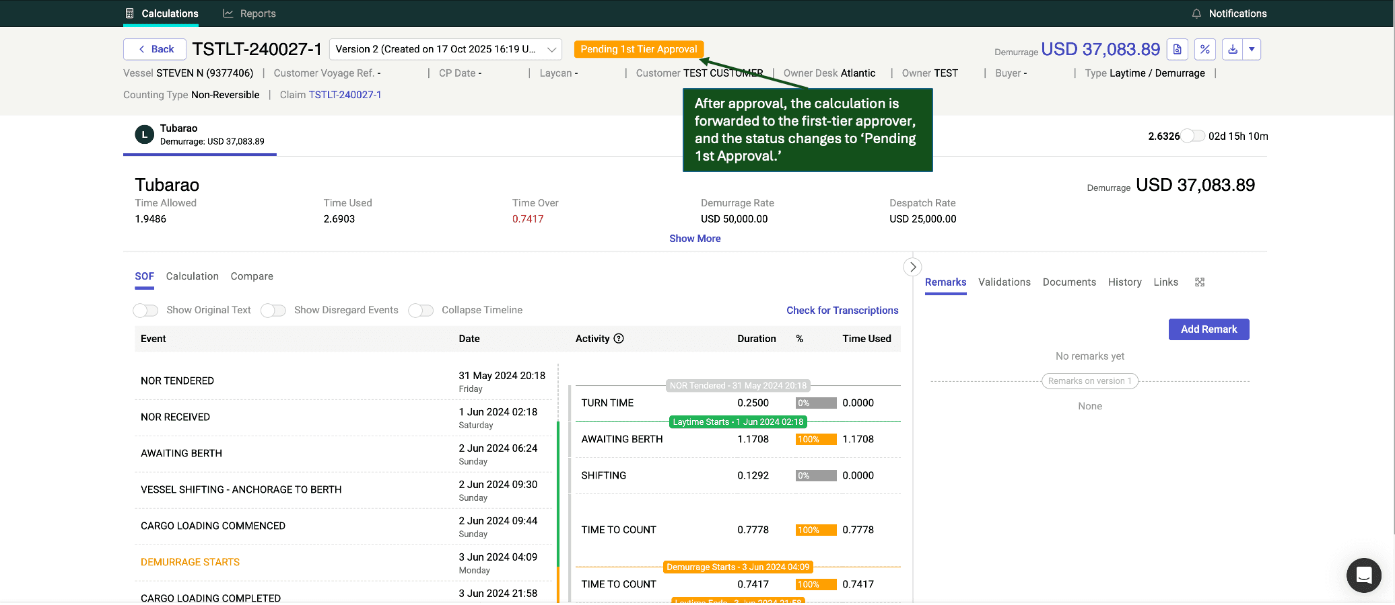
Task: Open the Version 2 dropdown
Action: pyautogui.click(x=446, y=49)
